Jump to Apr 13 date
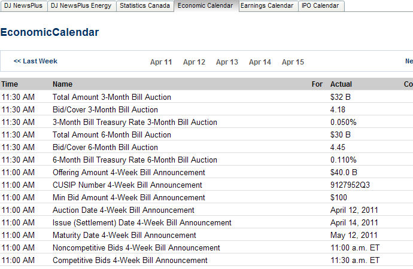Image resolution: width=413 pixels, height=269 pixels. coord(227,62)
